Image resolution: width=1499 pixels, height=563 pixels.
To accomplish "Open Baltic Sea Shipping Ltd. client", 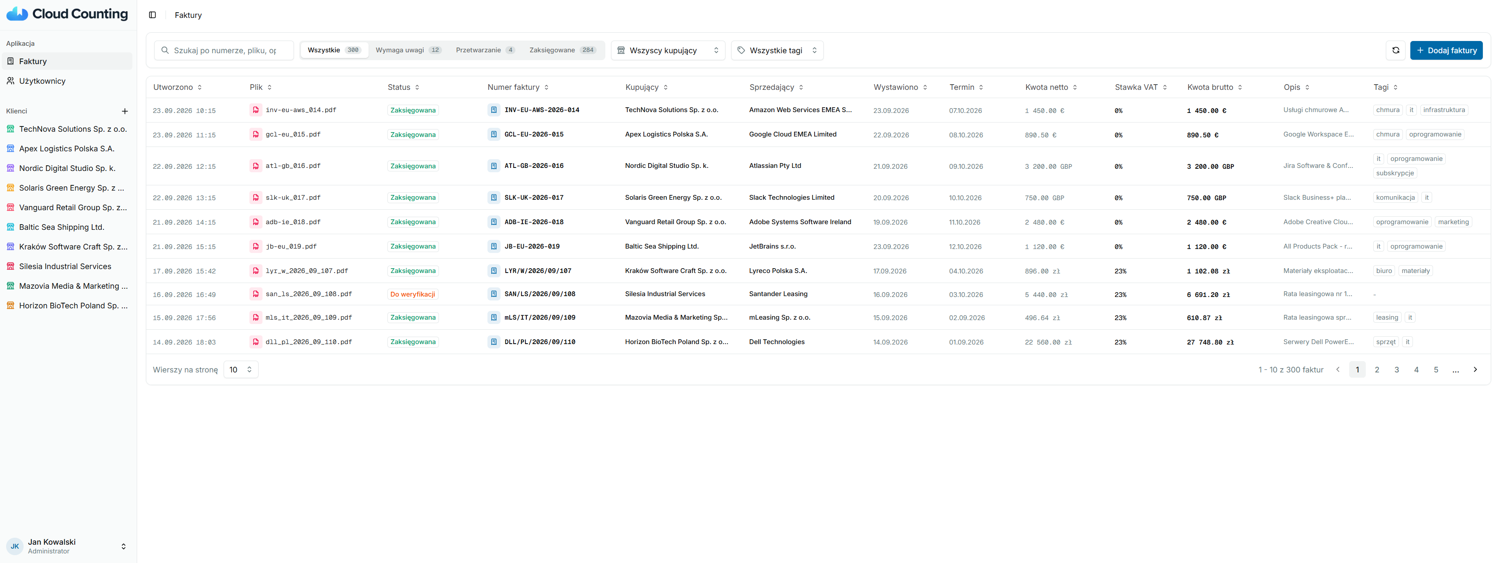I will pyautogui.click(x=68, y=227).
